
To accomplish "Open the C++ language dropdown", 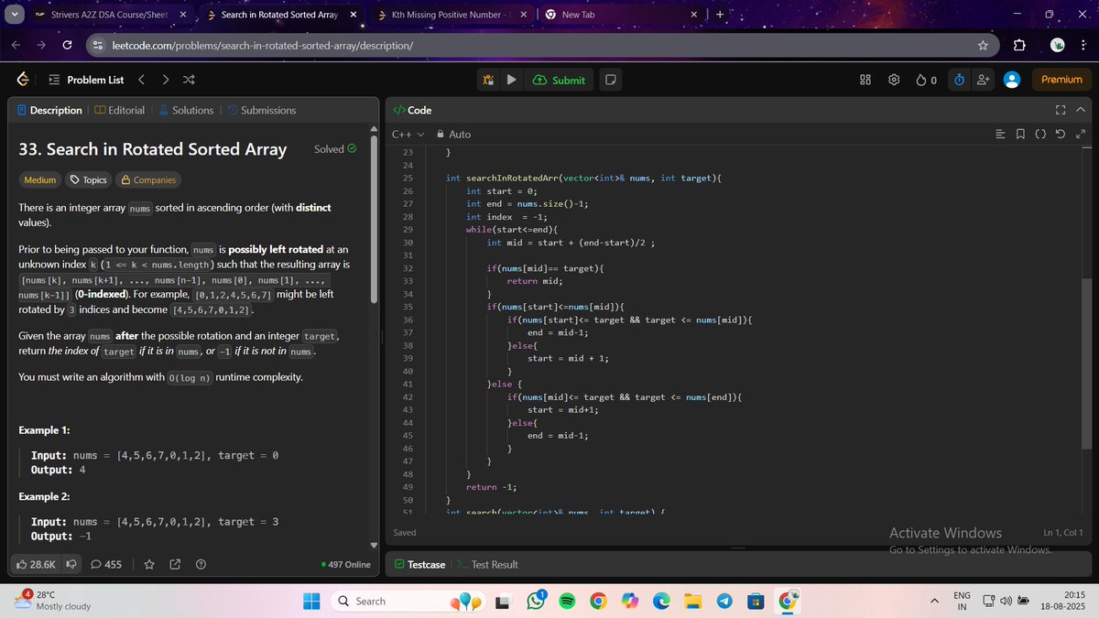I will [x=408, y=134].
